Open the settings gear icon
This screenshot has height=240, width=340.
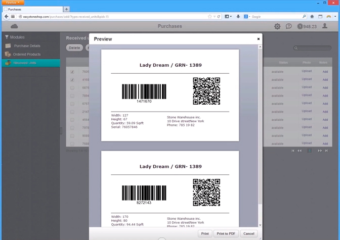point(277,26)
